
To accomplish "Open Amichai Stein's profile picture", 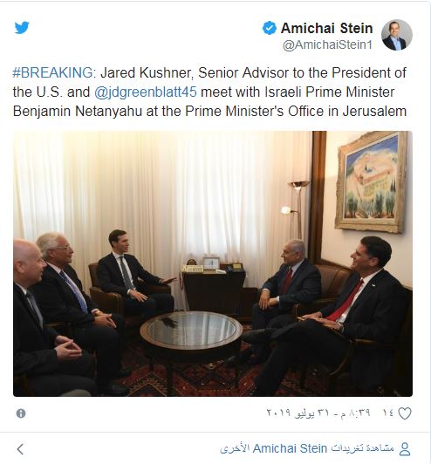I will pos(397,35).
